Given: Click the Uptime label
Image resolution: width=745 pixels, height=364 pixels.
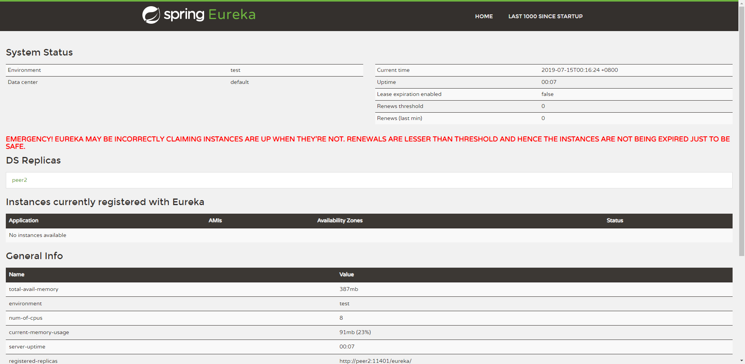Looking at the screenshot, I should (386, 82).
